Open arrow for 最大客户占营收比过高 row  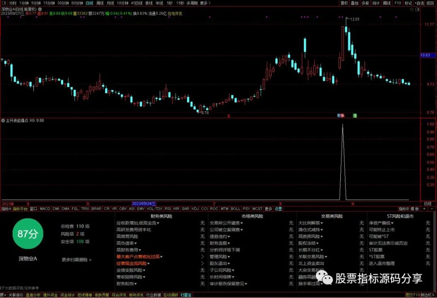[202, 257]
